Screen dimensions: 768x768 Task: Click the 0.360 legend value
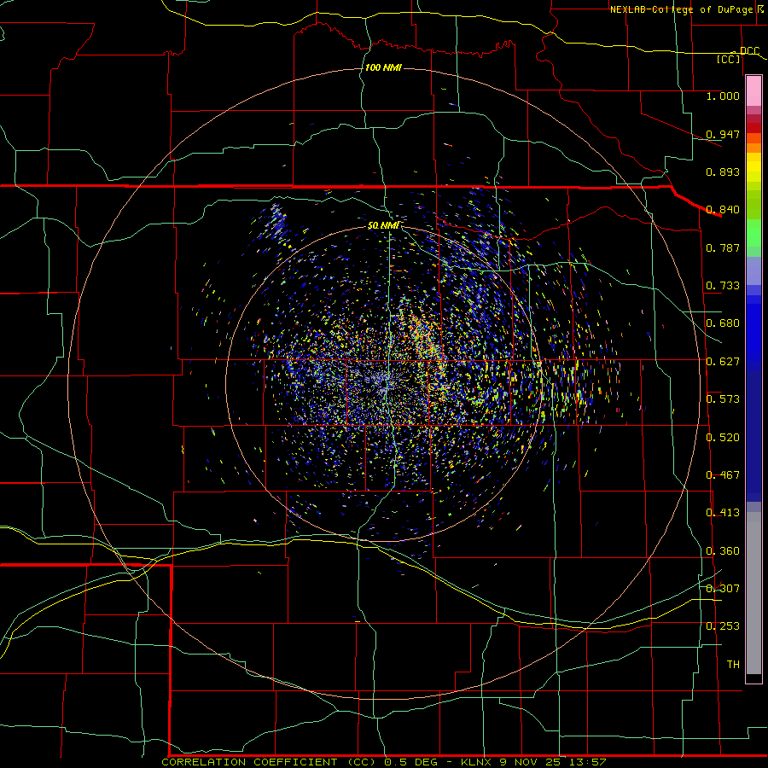[723, 551]
